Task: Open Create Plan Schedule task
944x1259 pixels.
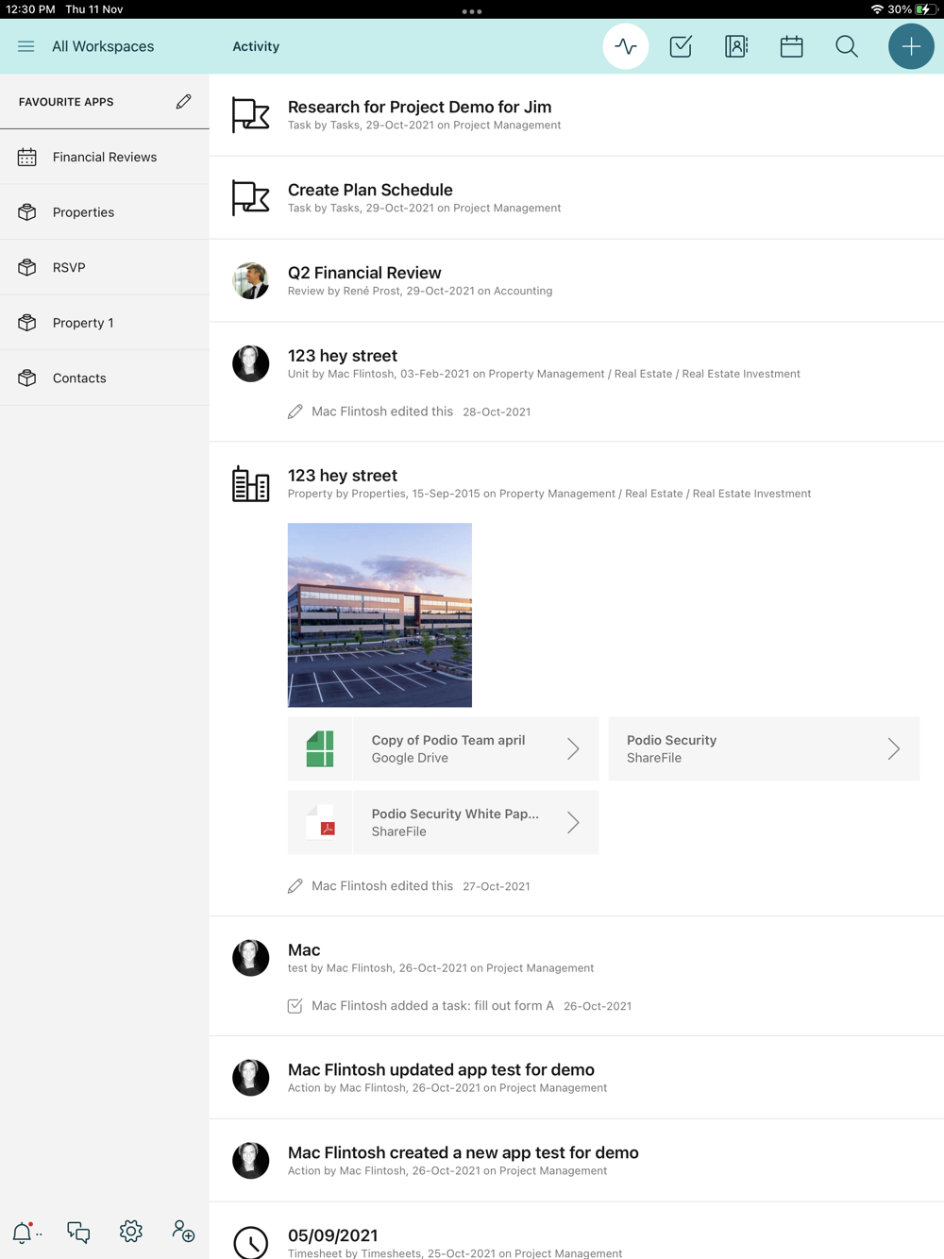Action: click(x=577, y=198)
